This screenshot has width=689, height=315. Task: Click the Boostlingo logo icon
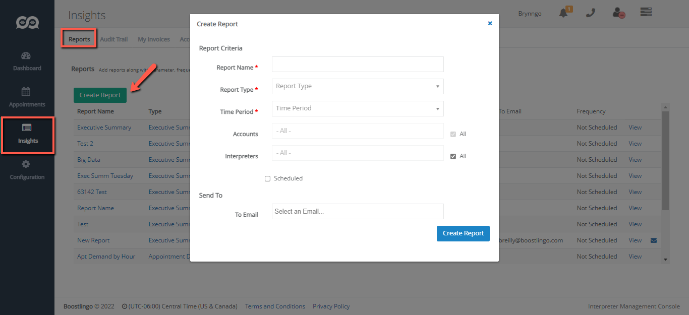(27, 23)
